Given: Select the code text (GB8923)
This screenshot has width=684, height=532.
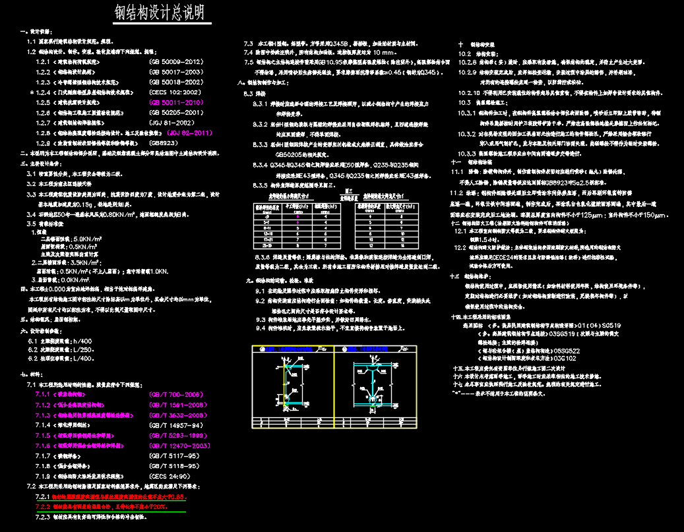Looking at the screenshot, I should (164, 143).
